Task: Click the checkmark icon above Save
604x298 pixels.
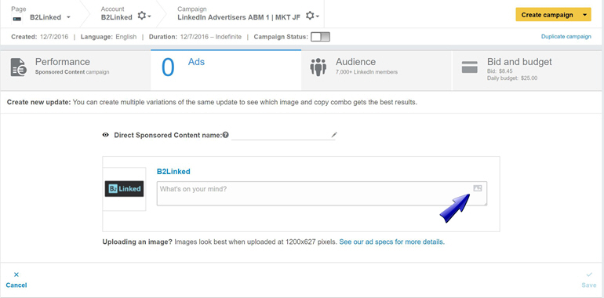Action: [x=589, y=274]
